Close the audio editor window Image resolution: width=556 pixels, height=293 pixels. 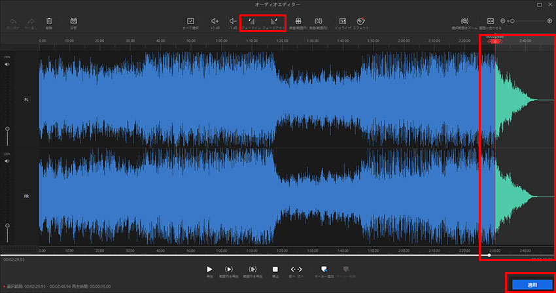550,5
